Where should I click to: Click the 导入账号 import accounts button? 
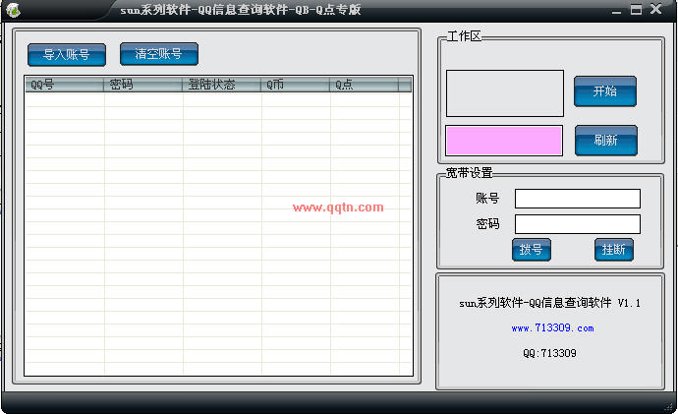click(67, 54)
